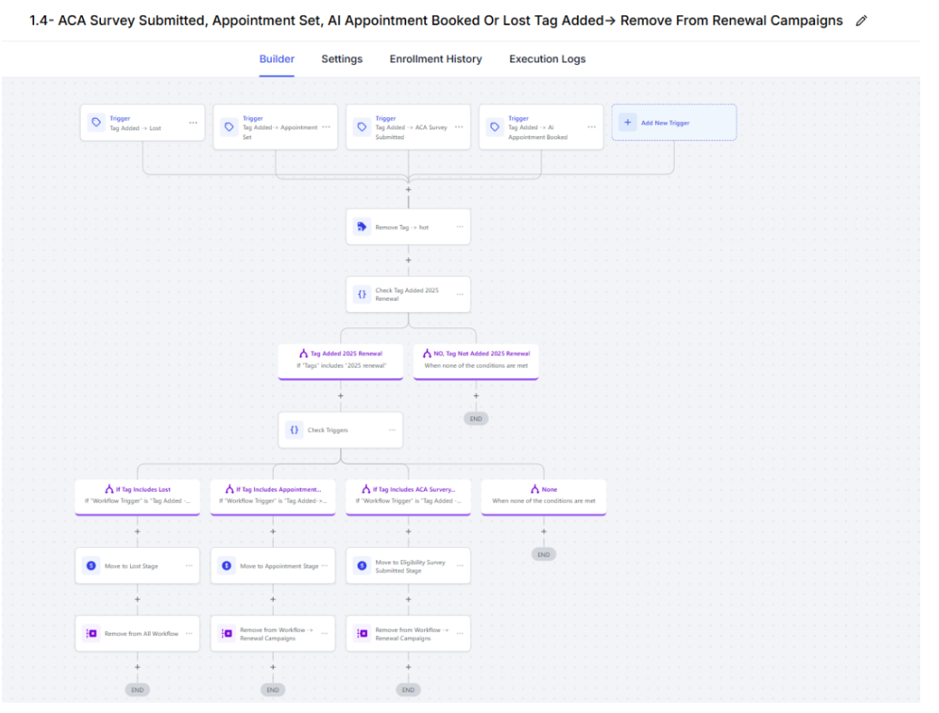
Task: Select the NO, Tag Not Added 2025 Renewal branch
Action: click(476, 361)
